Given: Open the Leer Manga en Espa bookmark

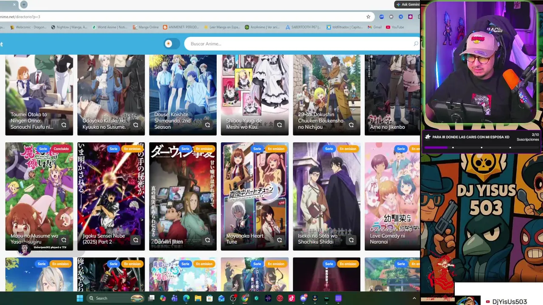Looking at the screenshot, I should click(222, 27).
